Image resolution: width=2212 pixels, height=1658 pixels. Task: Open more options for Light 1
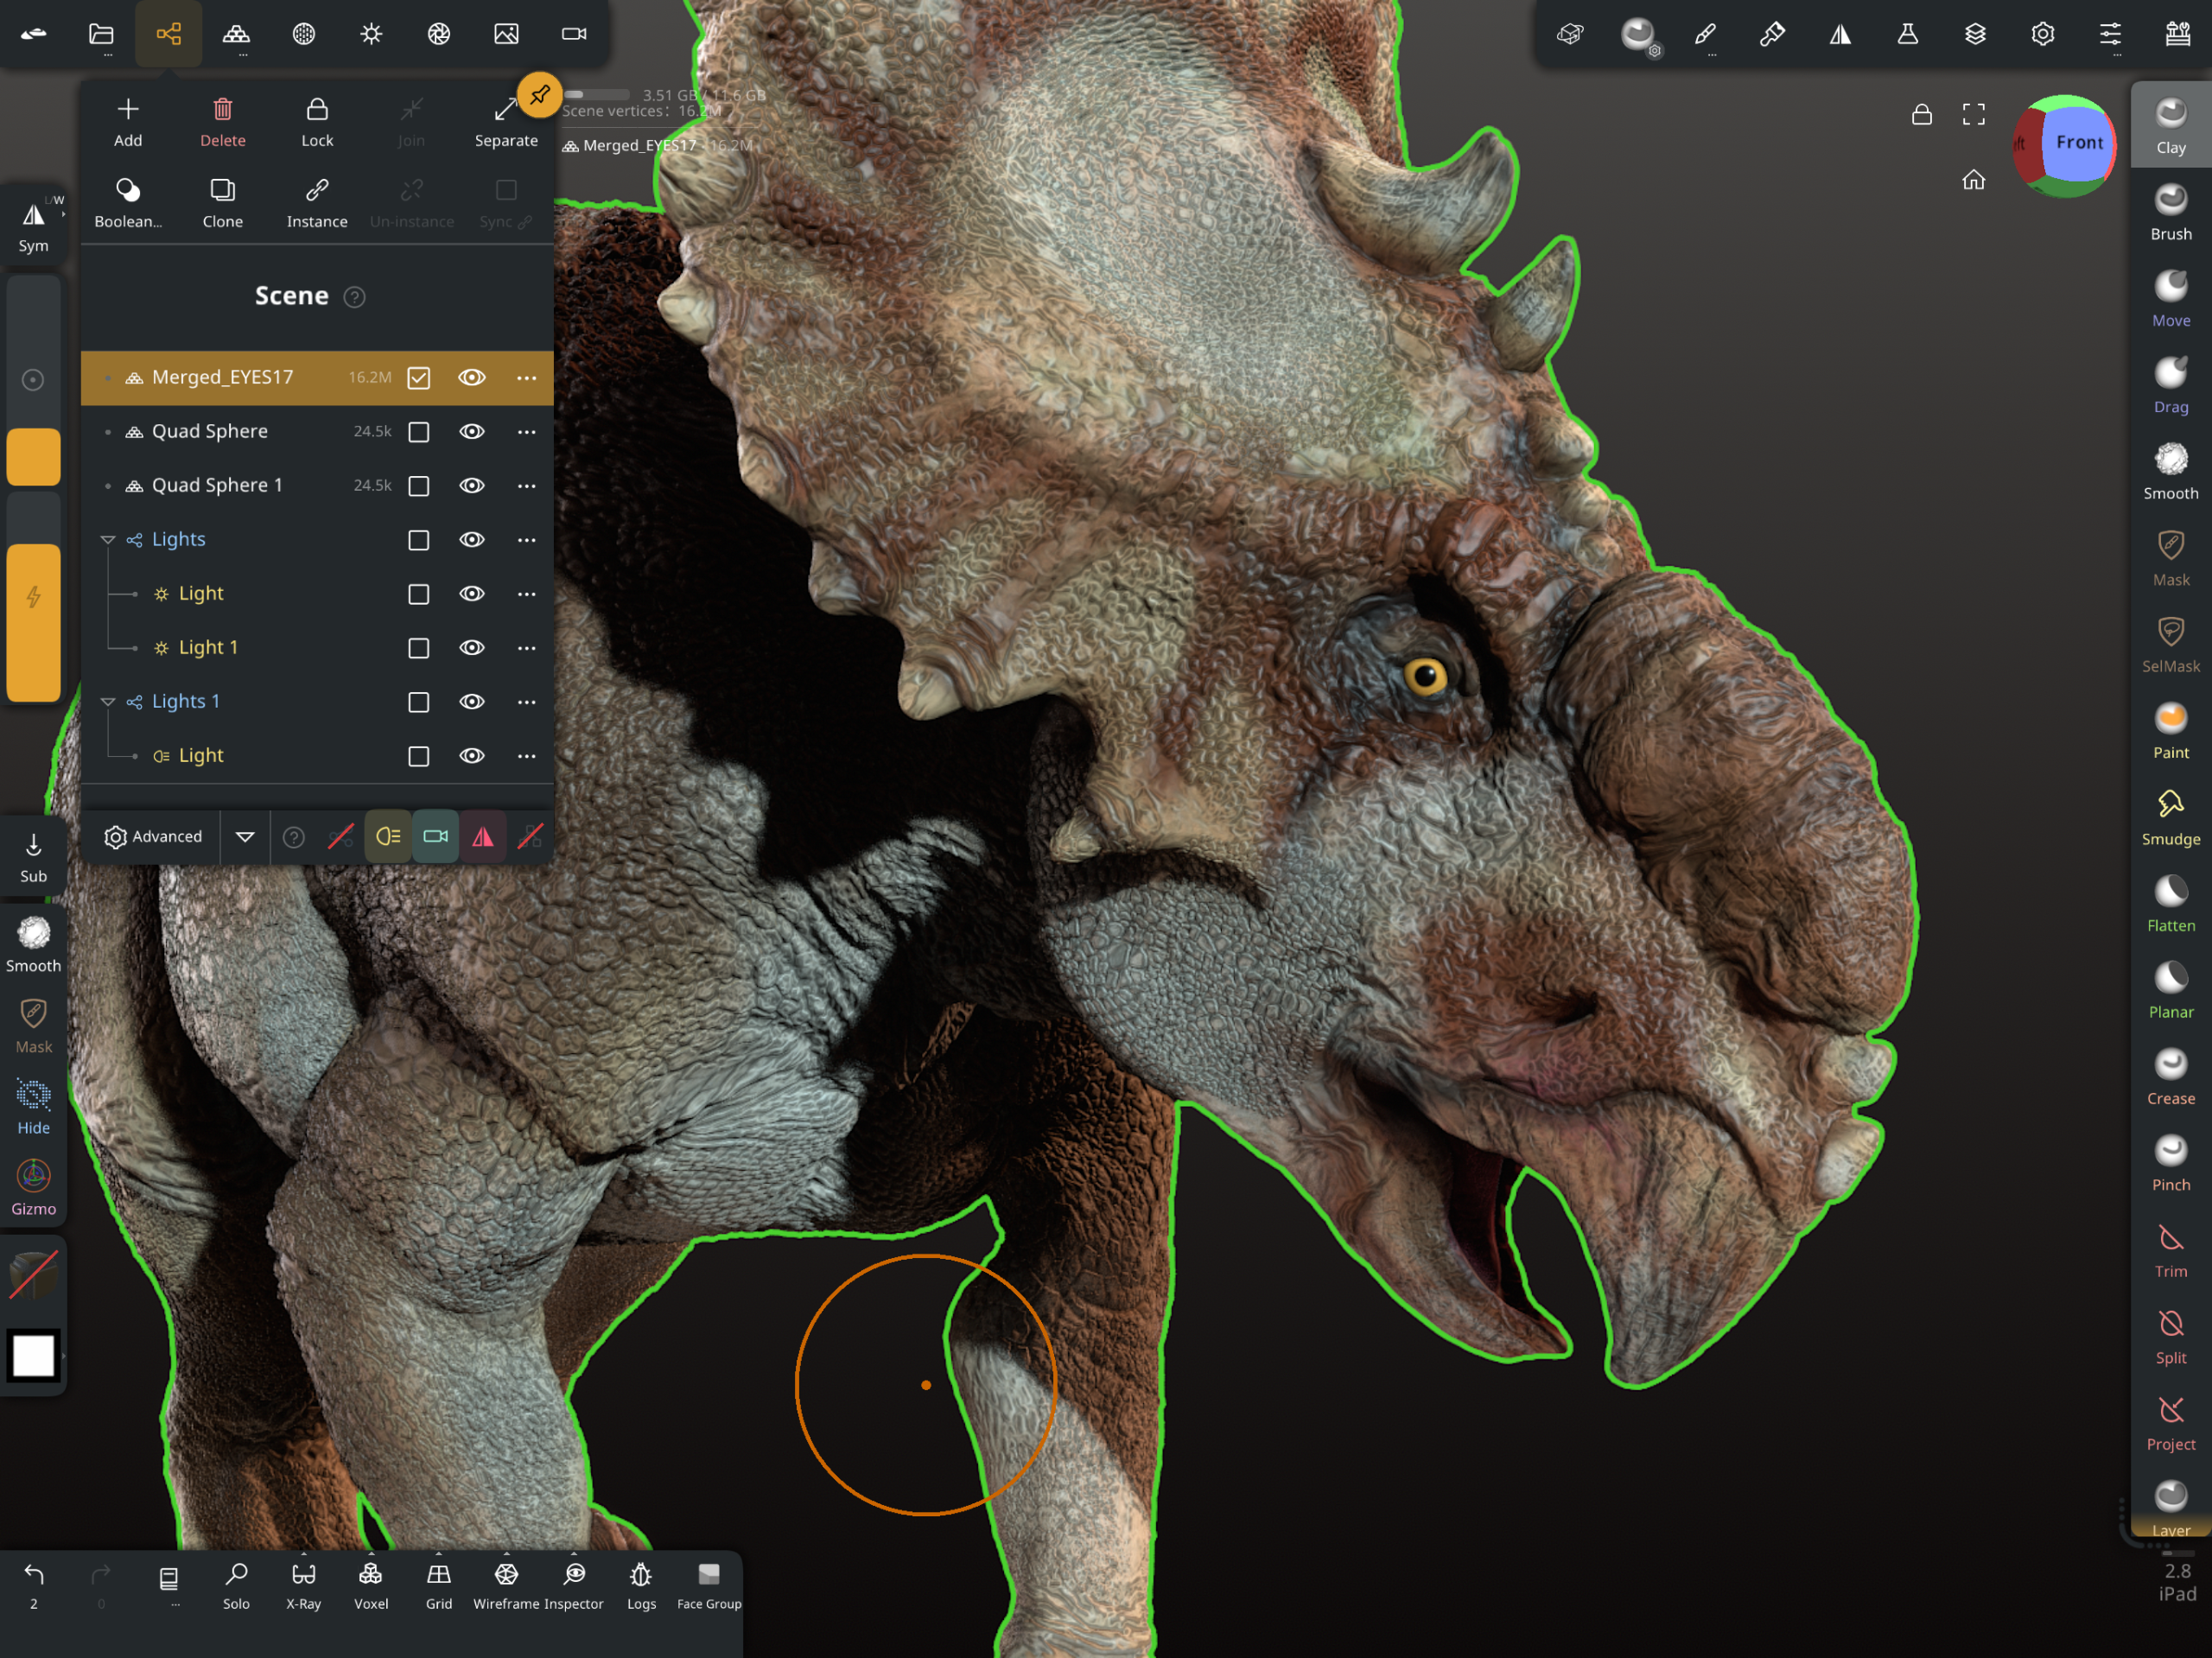tap(527, 648)
